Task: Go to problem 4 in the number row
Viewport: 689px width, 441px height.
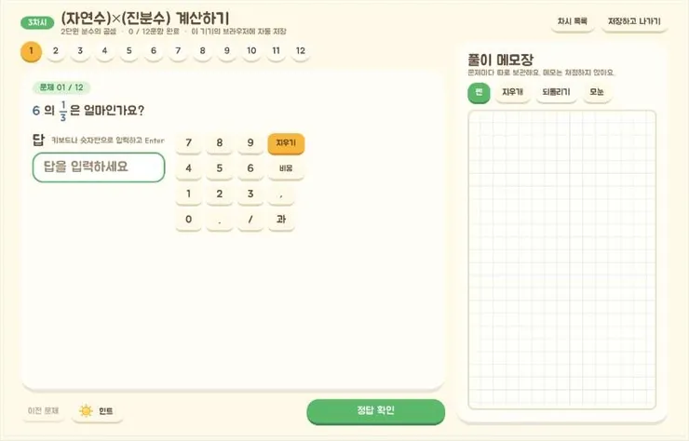Action: click(104, 51)
